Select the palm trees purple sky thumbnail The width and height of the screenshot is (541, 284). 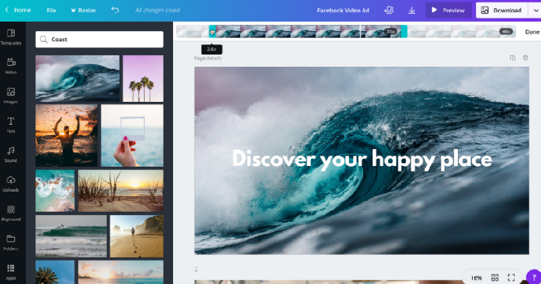click(143, 78)
